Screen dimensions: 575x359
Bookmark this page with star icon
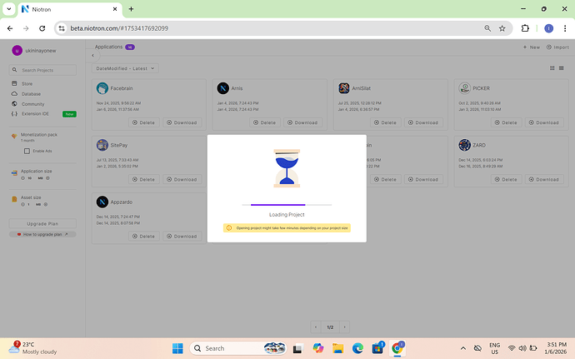pos(502,27)
